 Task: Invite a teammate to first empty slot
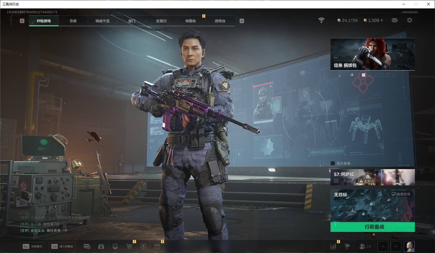[x=383, y=246]
